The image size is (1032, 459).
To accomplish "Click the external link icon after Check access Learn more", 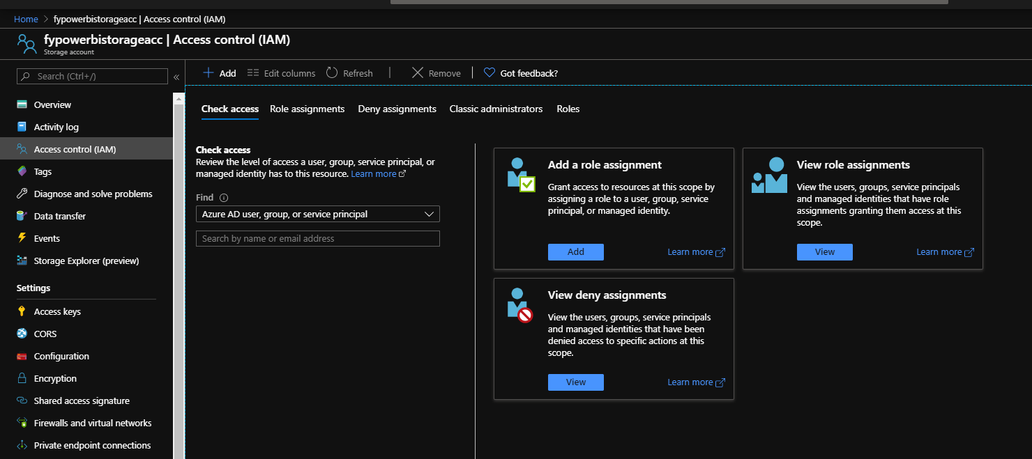I will click(x=402, y=174).
